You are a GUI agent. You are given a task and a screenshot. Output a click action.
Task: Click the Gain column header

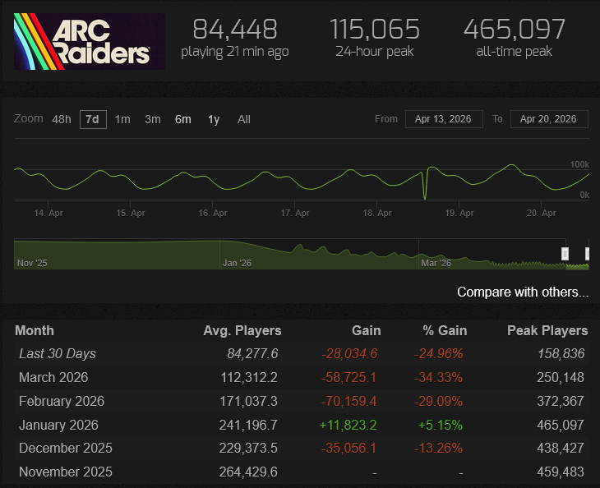(367, 330)
